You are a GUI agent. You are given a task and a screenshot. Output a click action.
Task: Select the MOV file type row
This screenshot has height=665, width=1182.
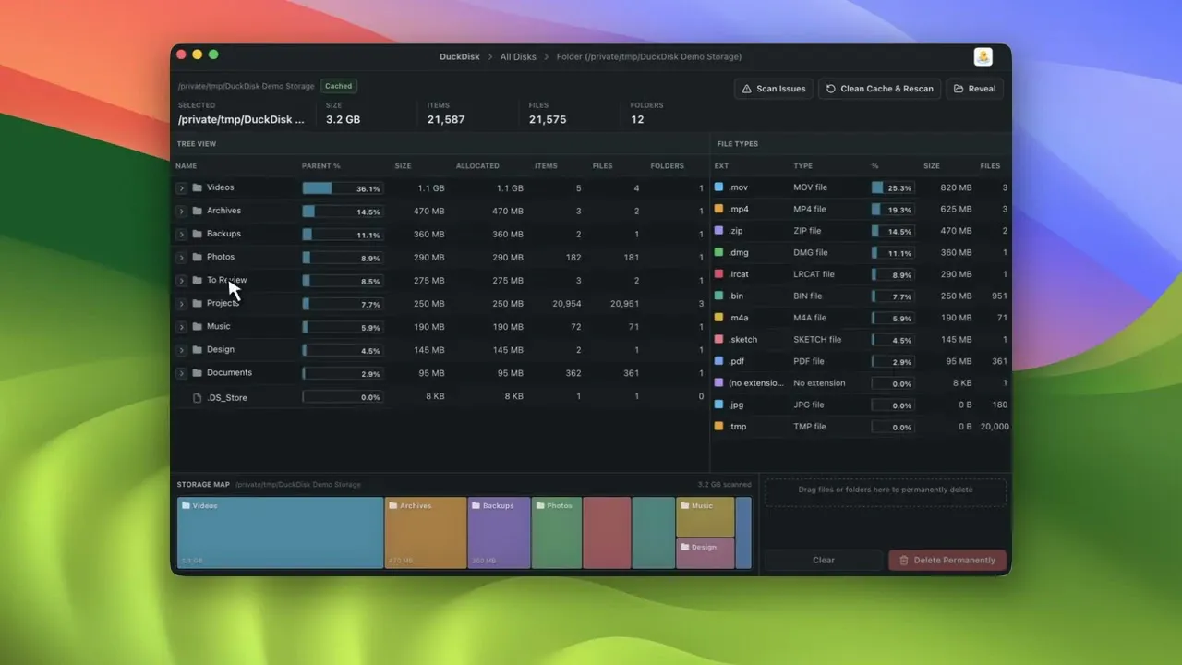(x=861, y=187)
